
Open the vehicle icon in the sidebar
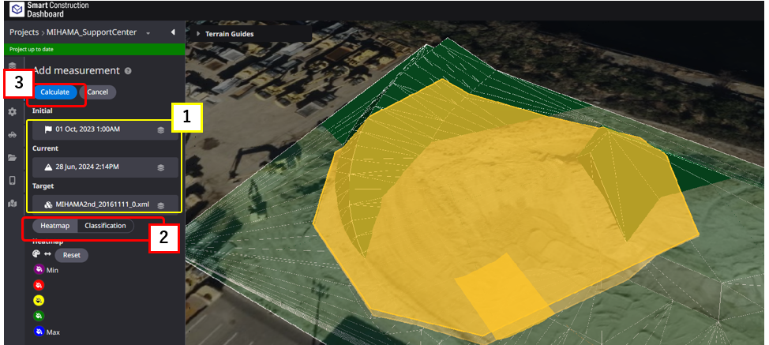tap(12, 135)
